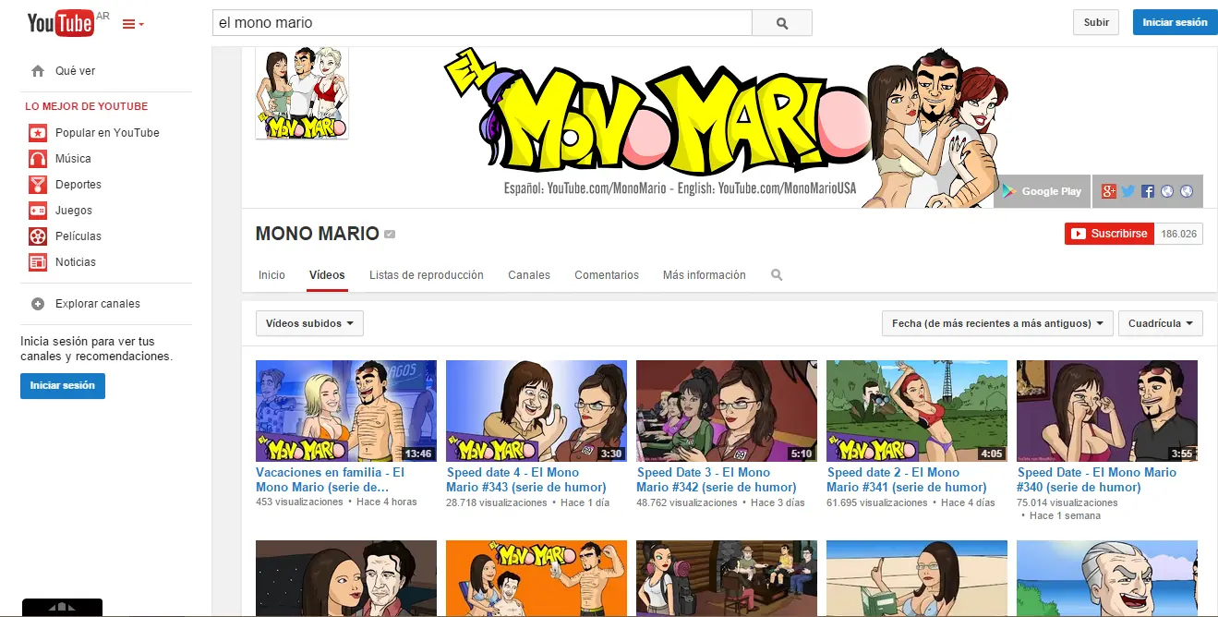Click Speed date 2 #341 title link
Screen dimensions: 1218x617
(x=906, y=479)
